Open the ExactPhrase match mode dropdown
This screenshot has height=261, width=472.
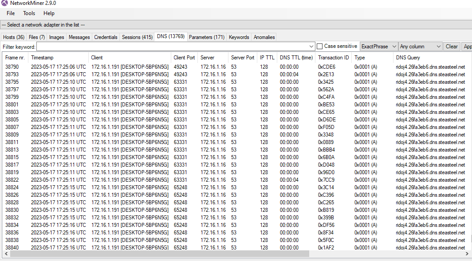pyautogui.click(x=379, y=46)
